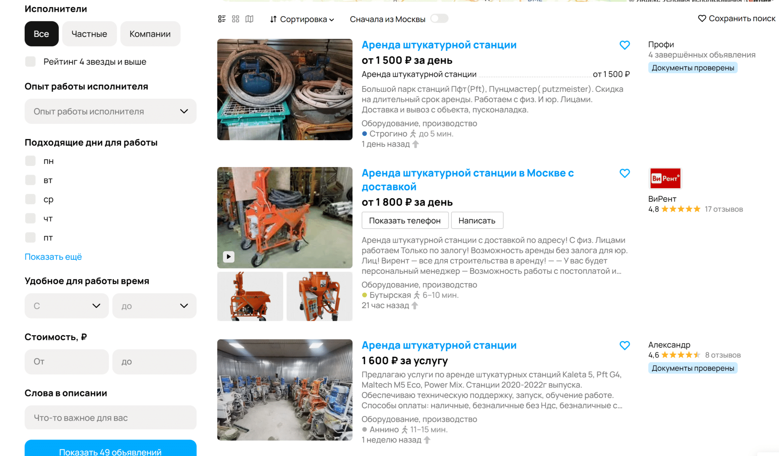This screenshot has width=779, height=456.
Task: Favorite the first listing with heart icon
Action: point(625,45)
